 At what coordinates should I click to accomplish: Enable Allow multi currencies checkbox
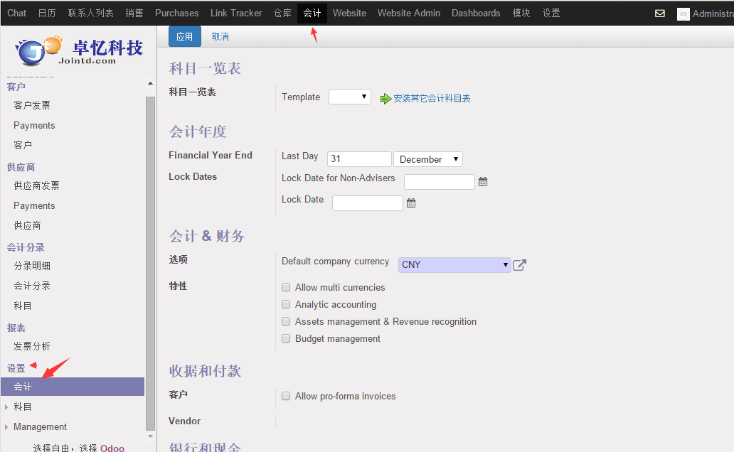286,288
